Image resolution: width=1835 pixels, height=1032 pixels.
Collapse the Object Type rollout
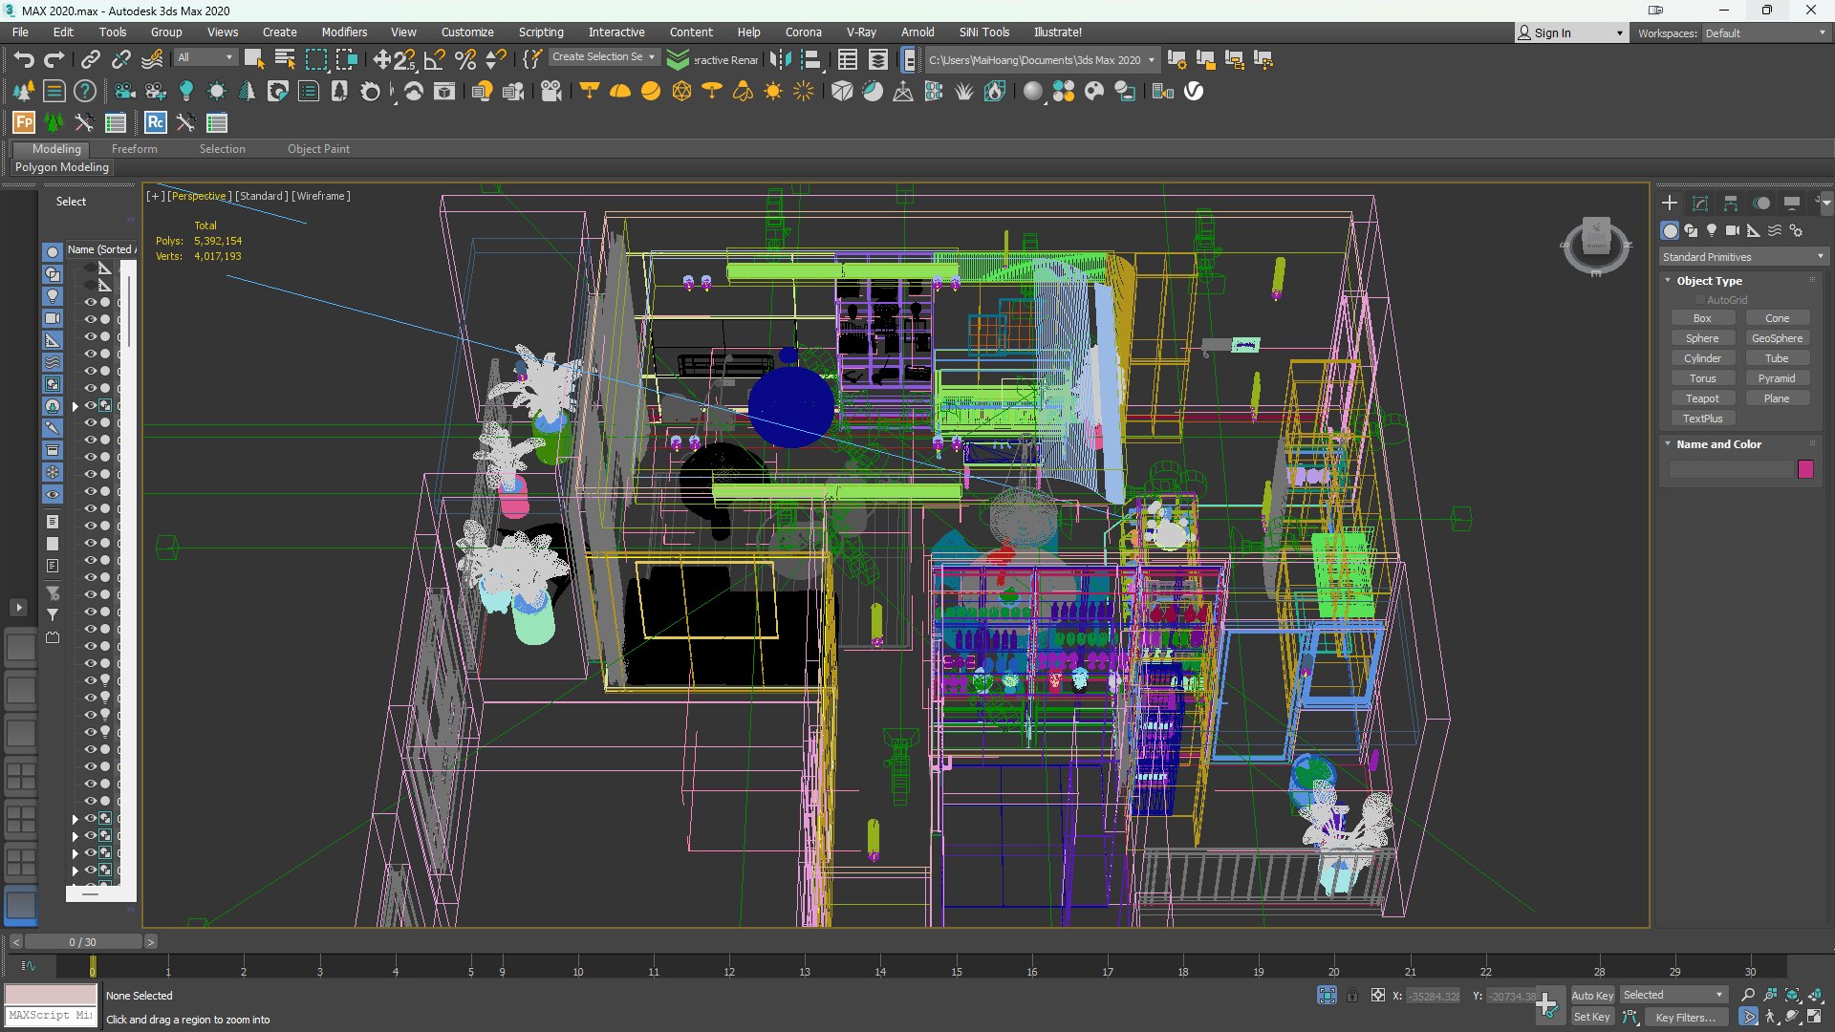coord(1708,281)
